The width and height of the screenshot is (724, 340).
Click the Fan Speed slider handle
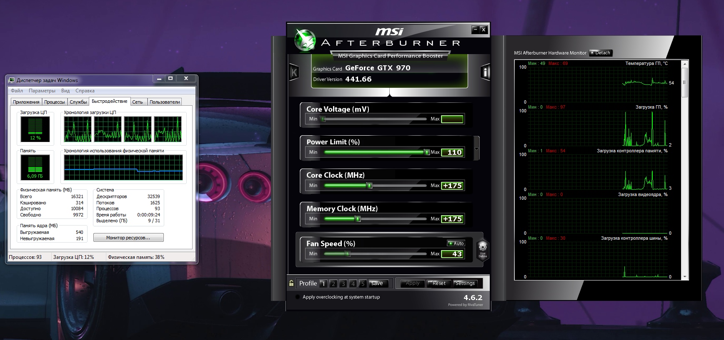pos(348,254)
